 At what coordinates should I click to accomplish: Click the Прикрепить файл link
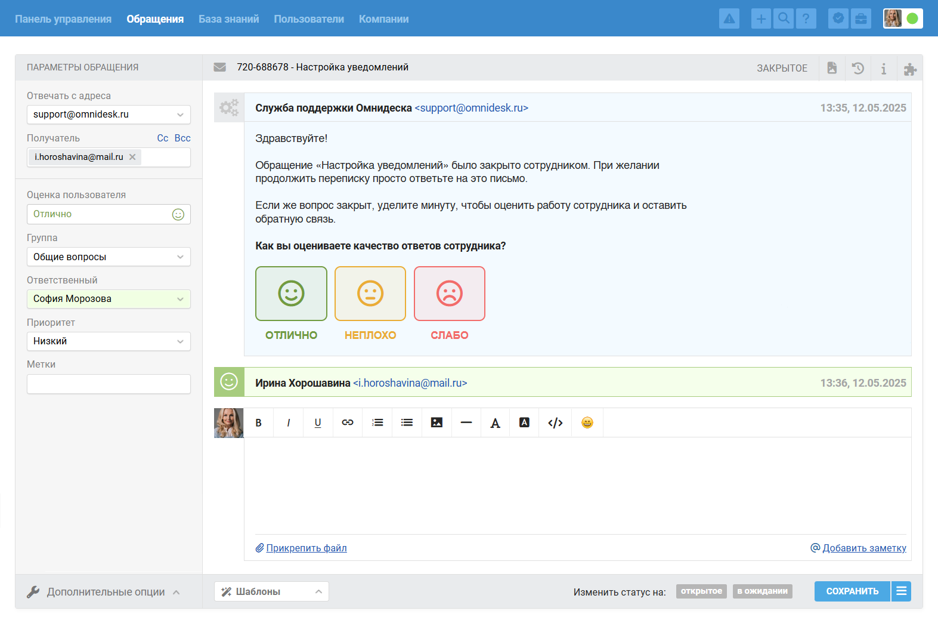point(306,548)
